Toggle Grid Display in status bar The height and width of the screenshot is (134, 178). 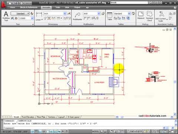36,131
